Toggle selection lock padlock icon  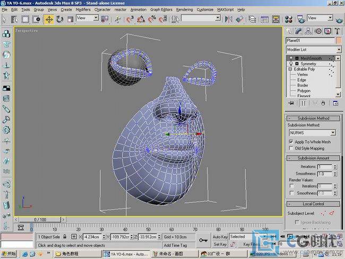coord(65,237)
